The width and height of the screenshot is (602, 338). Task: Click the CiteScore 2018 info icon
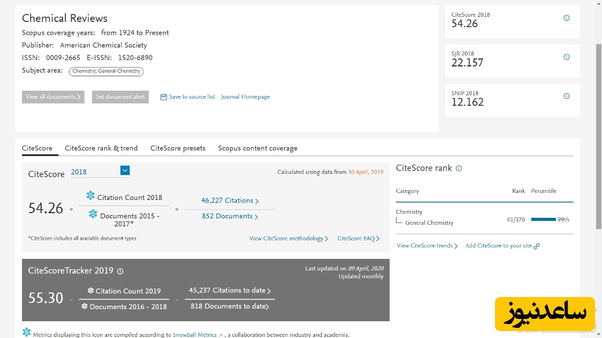[567, 18]
